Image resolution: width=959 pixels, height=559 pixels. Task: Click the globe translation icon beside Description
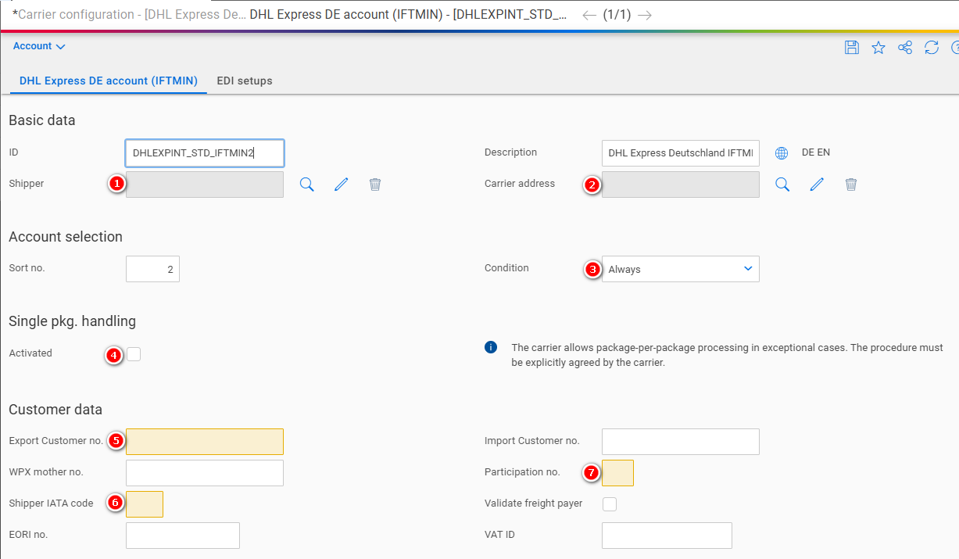coord(782,153)
